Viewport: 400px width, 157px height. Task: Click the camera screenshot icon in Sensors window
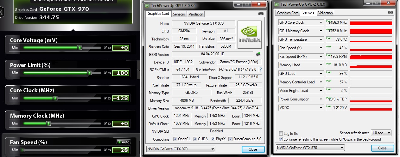390,12
